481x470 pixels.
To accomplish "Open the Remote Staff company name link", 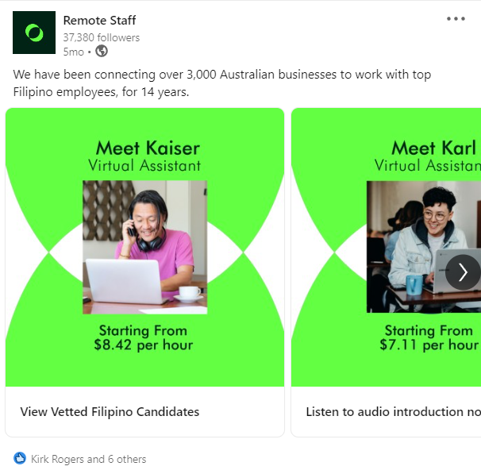I will point(99,21).
